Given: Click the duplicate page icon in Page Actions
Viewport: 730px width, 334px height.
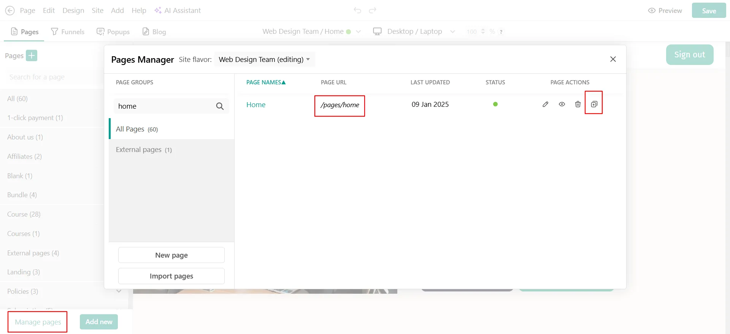Looking at the screenshot, I should point(594,104).
